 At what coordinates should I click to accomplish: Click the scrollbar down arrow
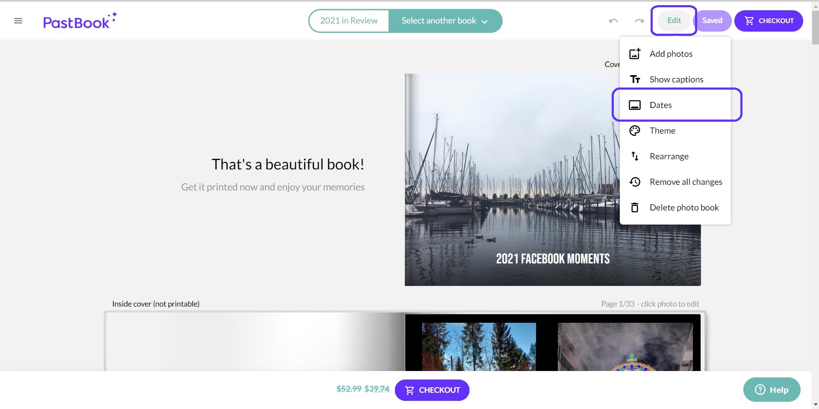point(815,404)
